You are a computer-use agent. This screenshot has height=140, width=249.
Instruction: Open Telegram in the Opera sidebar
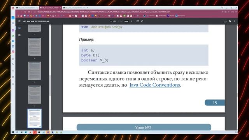point(13,41)
